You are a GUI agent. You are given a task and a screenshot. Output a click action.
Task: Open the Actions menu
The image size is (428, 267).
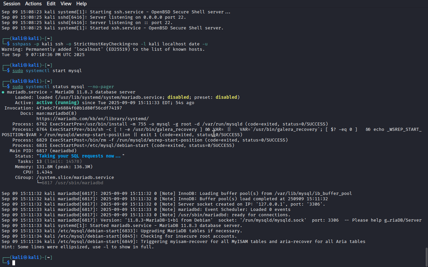click(x=33, y=4)
